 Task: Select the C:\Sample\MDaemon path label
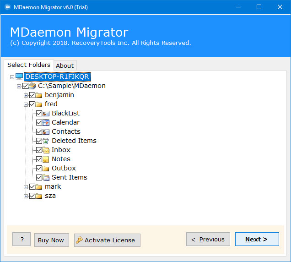[x=72, y=86]
